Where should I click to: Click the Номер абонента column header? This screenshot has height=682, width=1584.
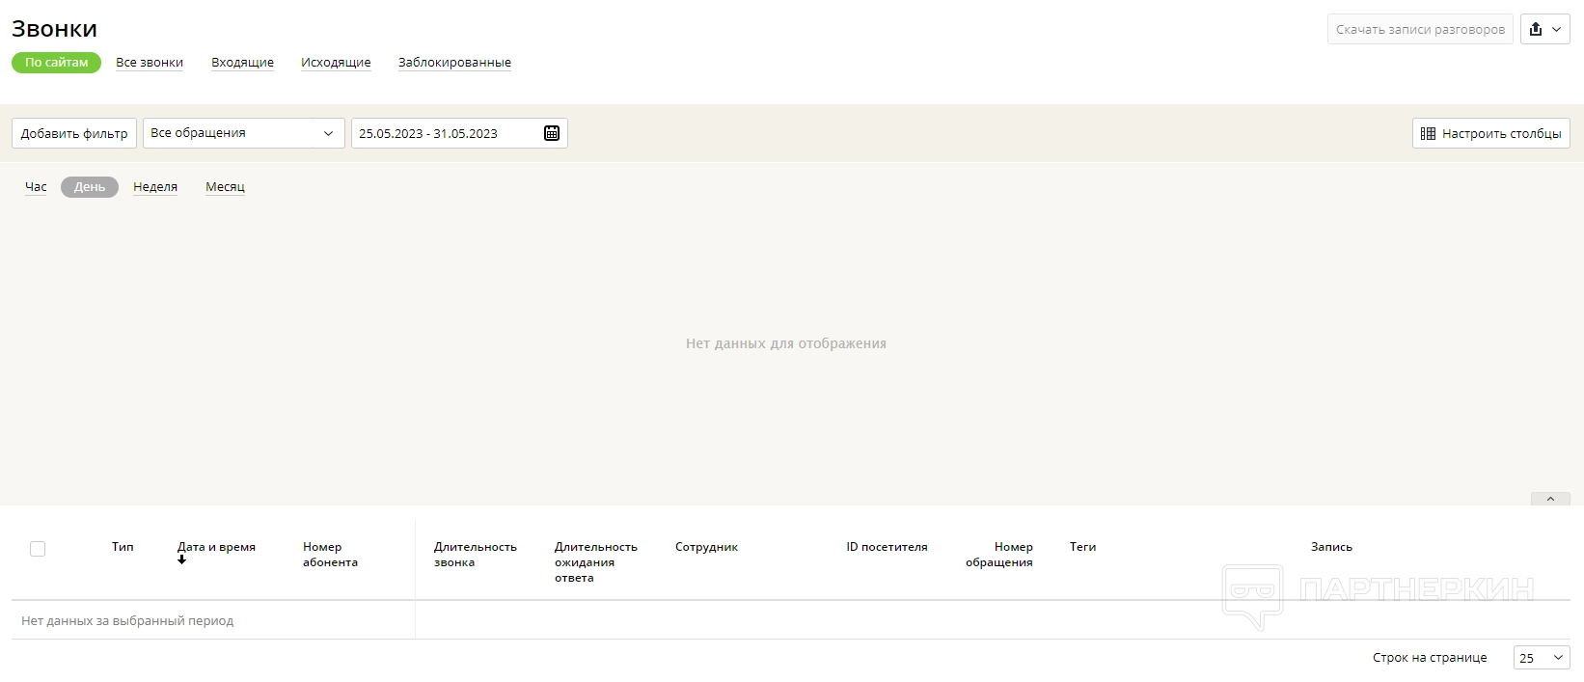[330, 555]
